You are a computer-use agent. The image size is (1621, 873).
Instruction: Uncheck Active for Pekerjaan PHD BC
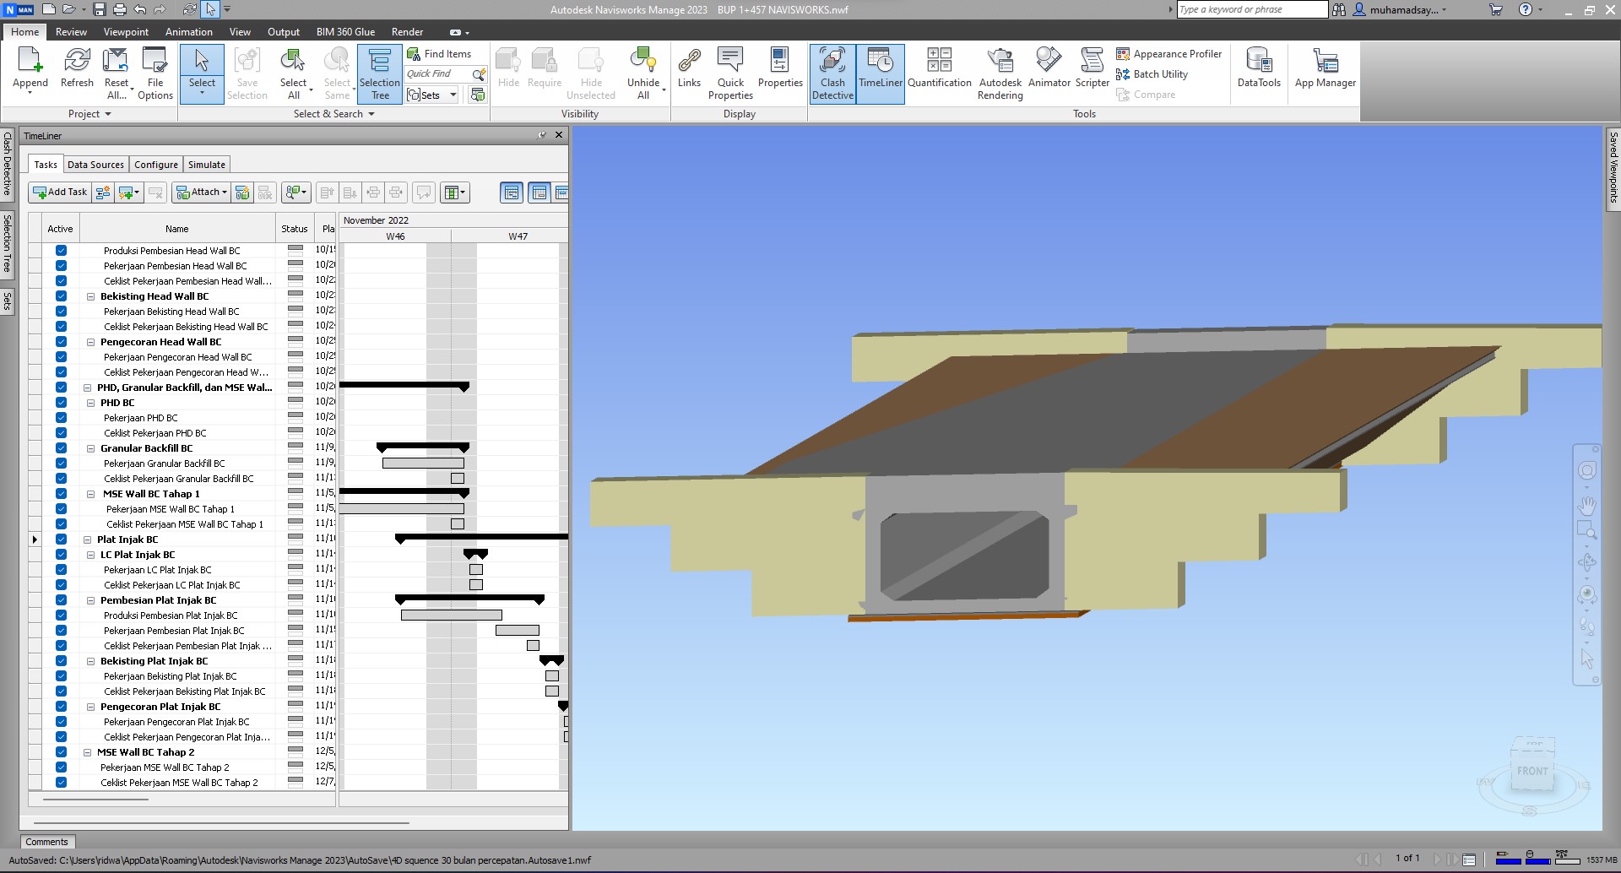click(x=61, y=418)
